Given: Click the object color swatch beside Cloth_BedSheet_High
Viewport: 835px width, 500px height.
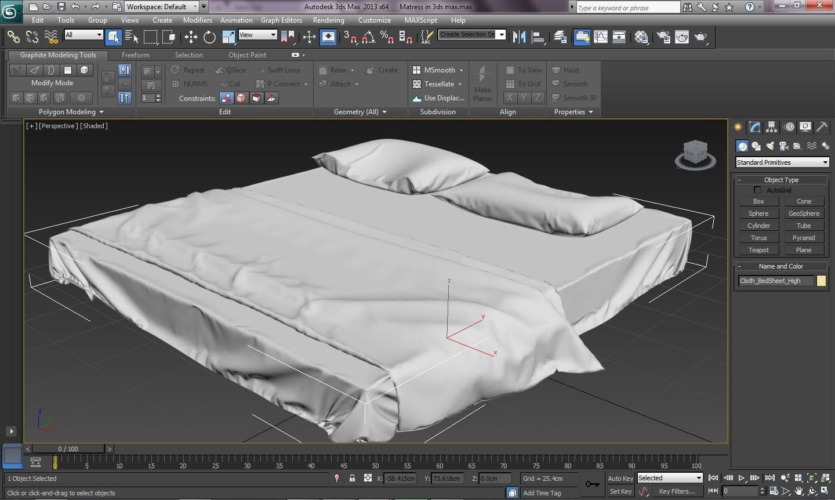Looking at the screenshot, I should pos(821,281).
